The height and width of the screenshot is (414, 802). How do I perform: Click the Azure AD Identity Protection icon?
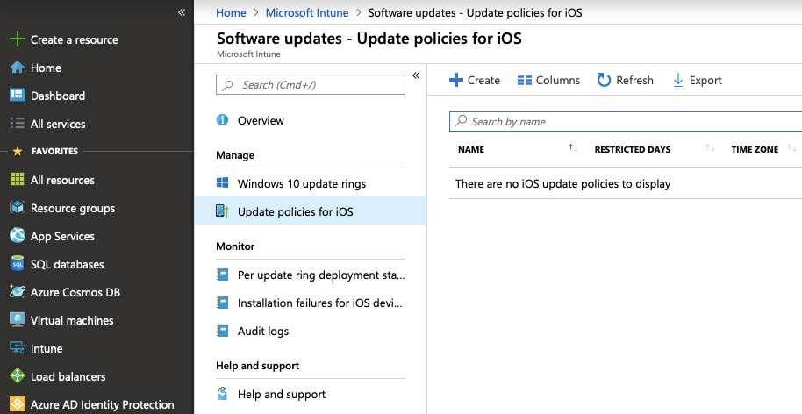(x=18, y=404)
